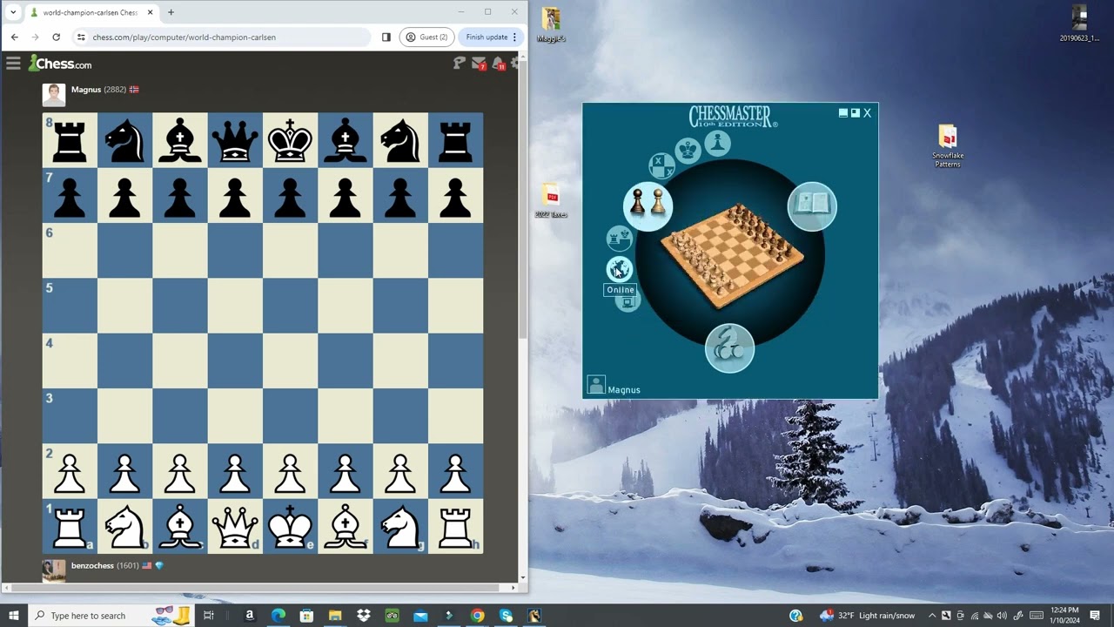Select the white knight on g1
1114x627 pixels.
(400, 526)
